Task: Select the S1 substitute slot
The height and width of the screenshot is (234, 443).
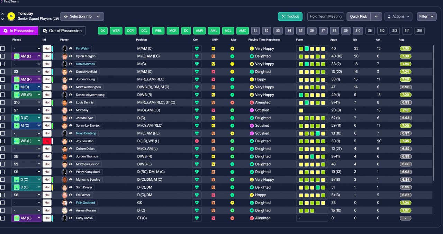Action: point(255,30)
